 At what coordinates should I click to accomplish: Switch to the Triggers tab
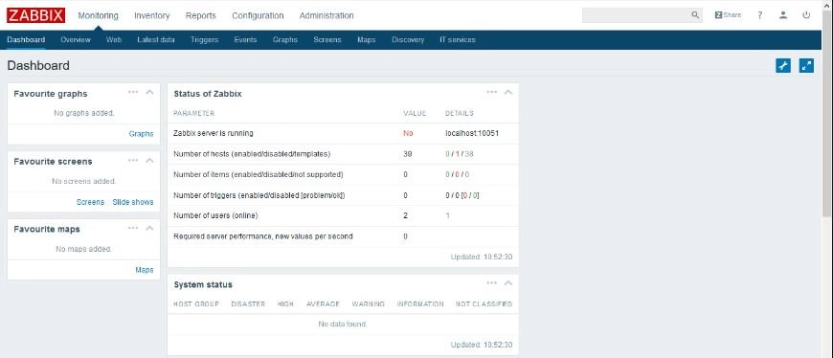205,40
